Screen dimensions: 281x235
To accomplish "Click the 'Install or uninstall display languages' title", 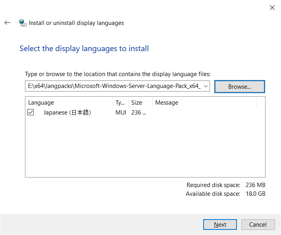I will click(76, 23).
